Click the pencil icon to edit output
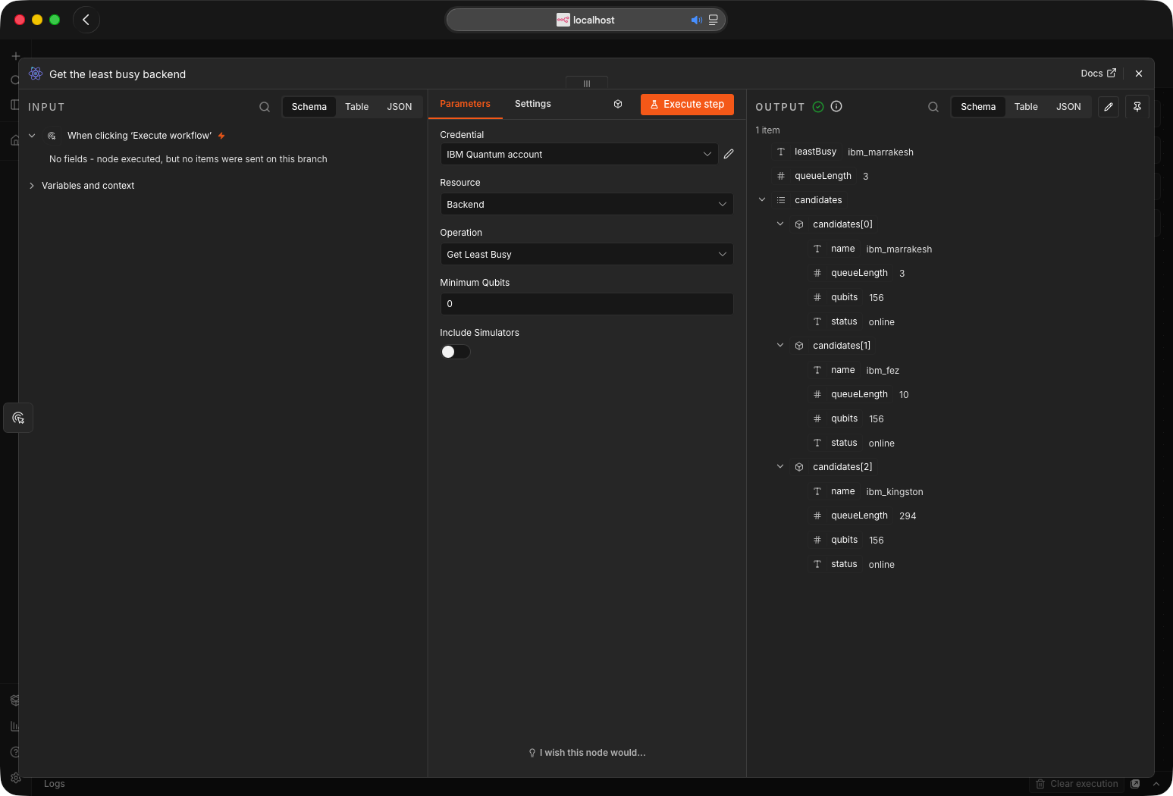 coord(1109,107)
